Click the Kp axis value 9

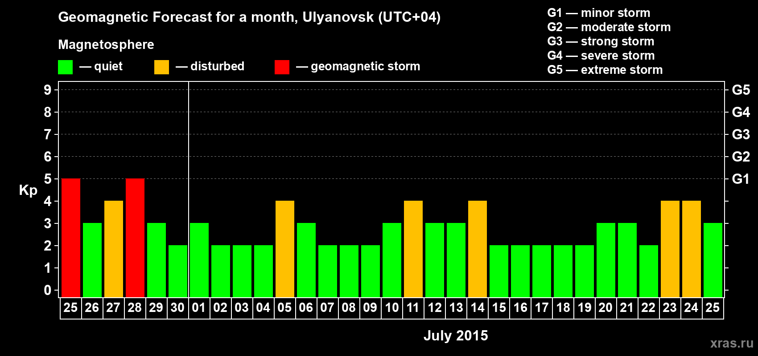point(48,90)
